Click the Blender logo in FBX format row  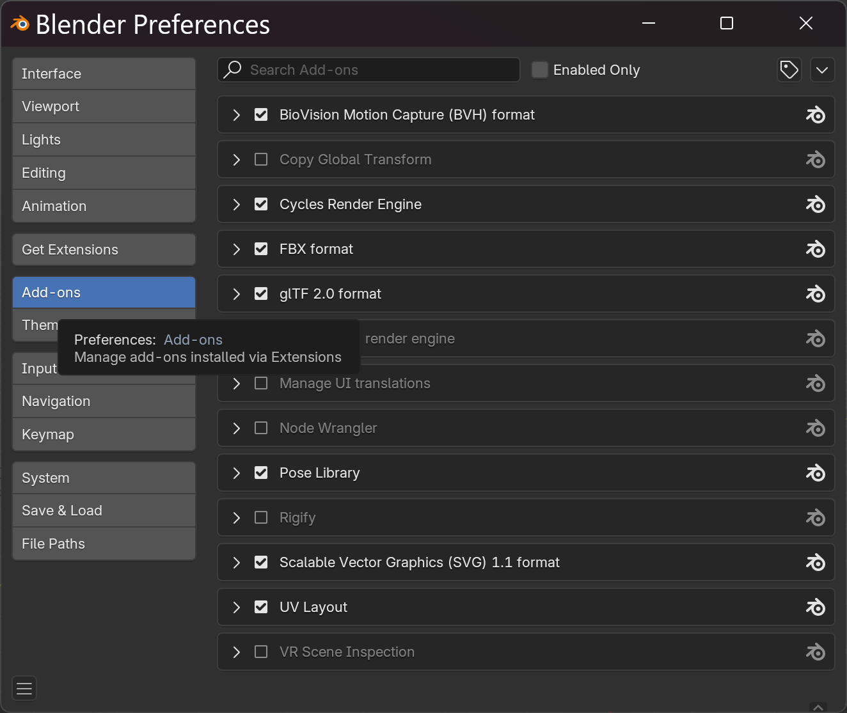[x=815, y=249]
